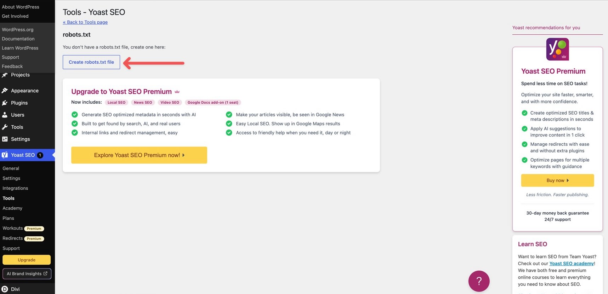The width and height of the screenshot is (608, 294).
Task: Open the Back to Tools page link
Action: tap(85, 22)
